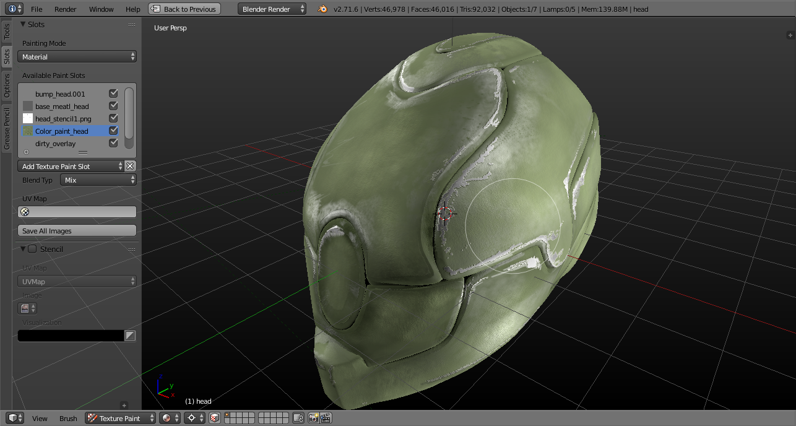
Task: Click the 3D view editor type icon
Action: click(x=12, y=419)
